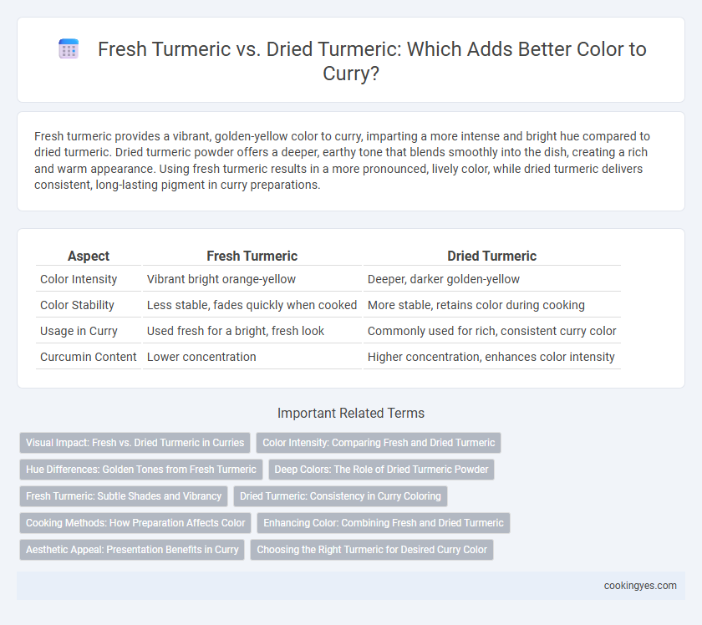
Task: Click the 'Dried Turmeric' column header
Action: click(491, 256)
